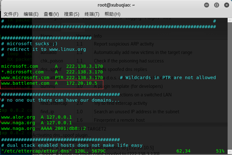Image resolution: width=232 pixels, height=155 pixels.
Task: Click the 'www.naga.org AAAA 2001:db8::2' line
Action: [44, 128]
